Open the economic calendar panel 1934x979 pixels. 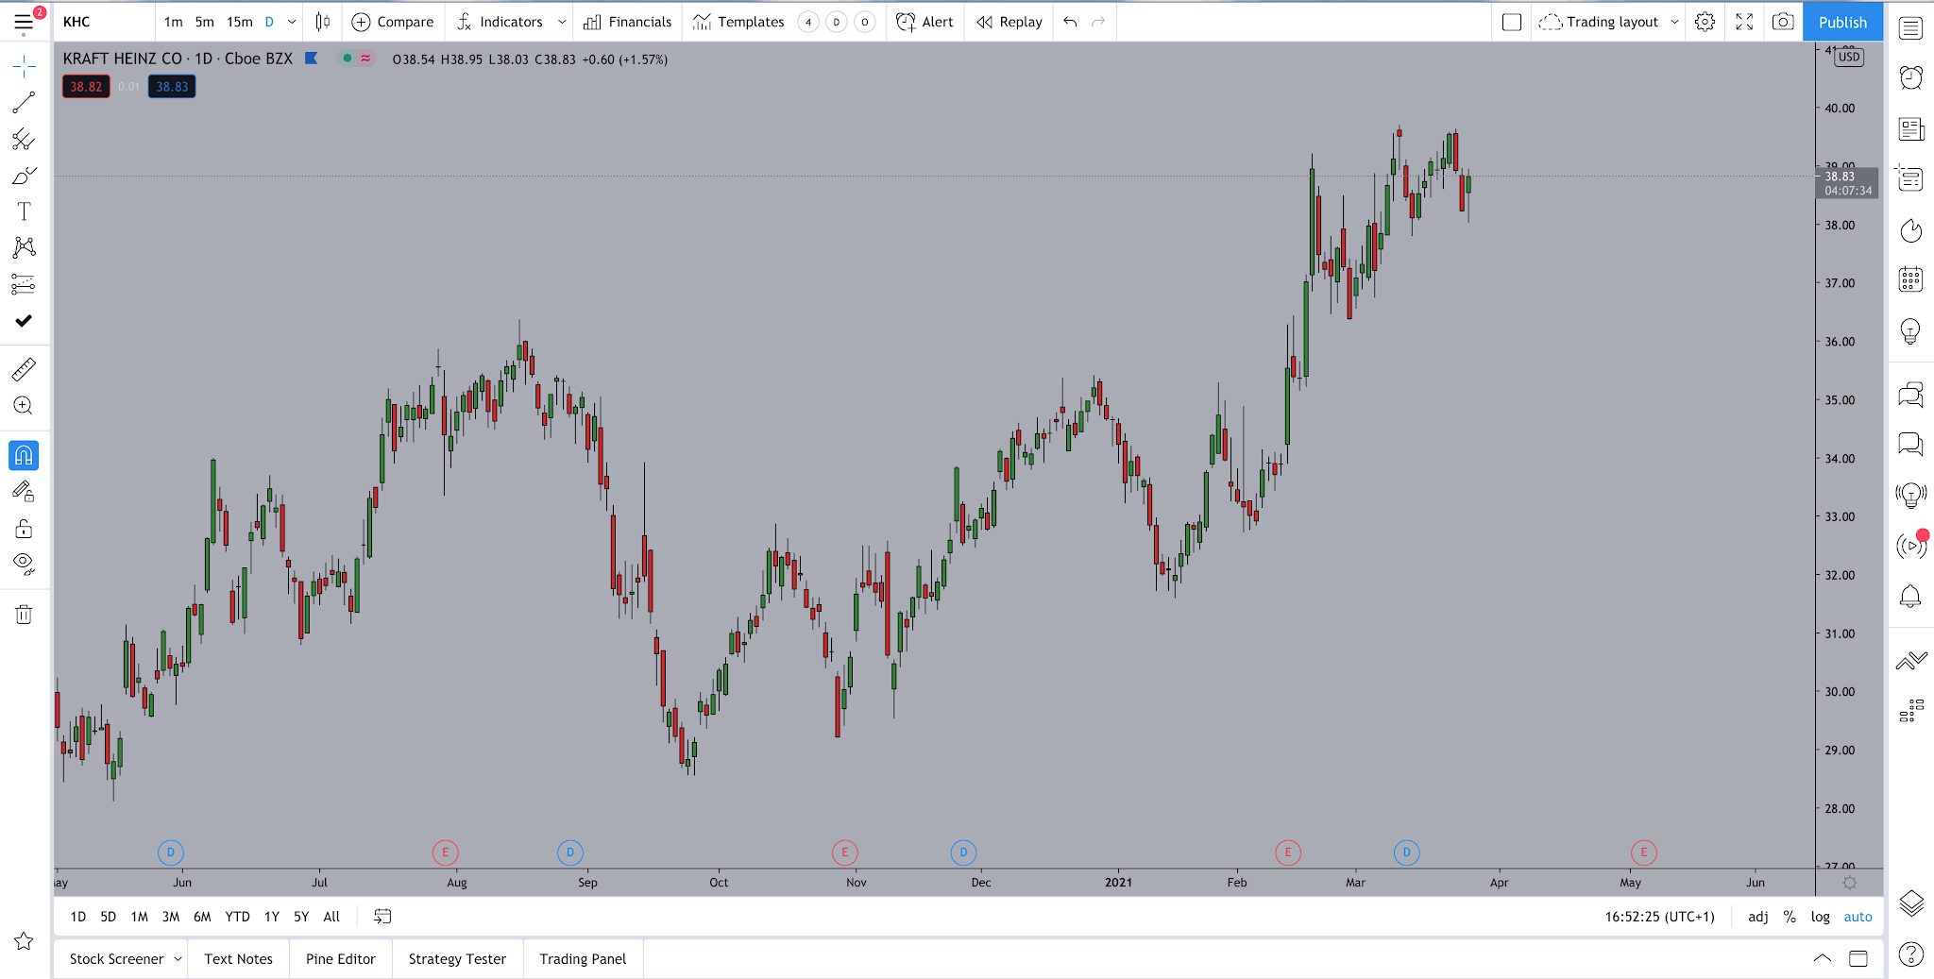pos(1911,279)
